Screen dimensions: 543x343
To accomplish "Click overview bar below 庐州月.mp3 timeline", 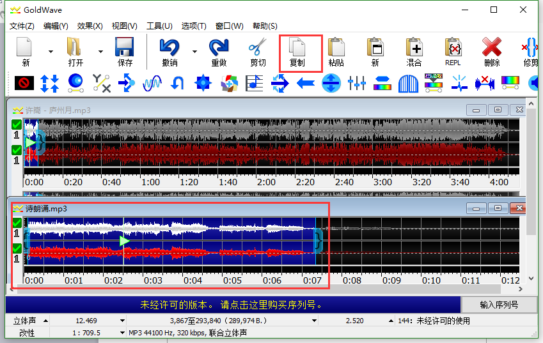I will click(x=271, y=194).
